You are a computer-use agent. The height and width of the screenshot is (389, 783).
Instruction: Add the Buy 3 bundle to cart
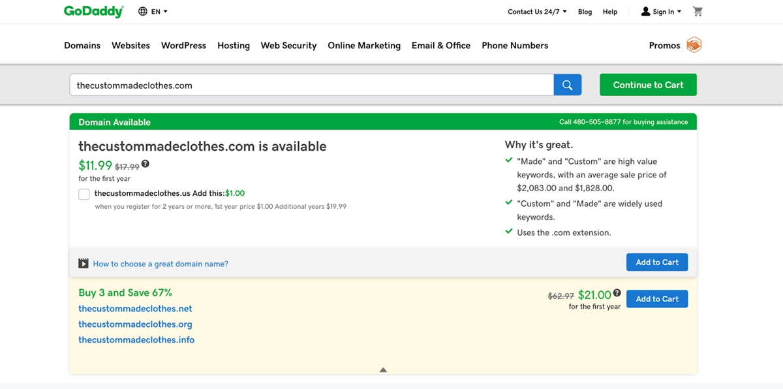coord(656,299)
